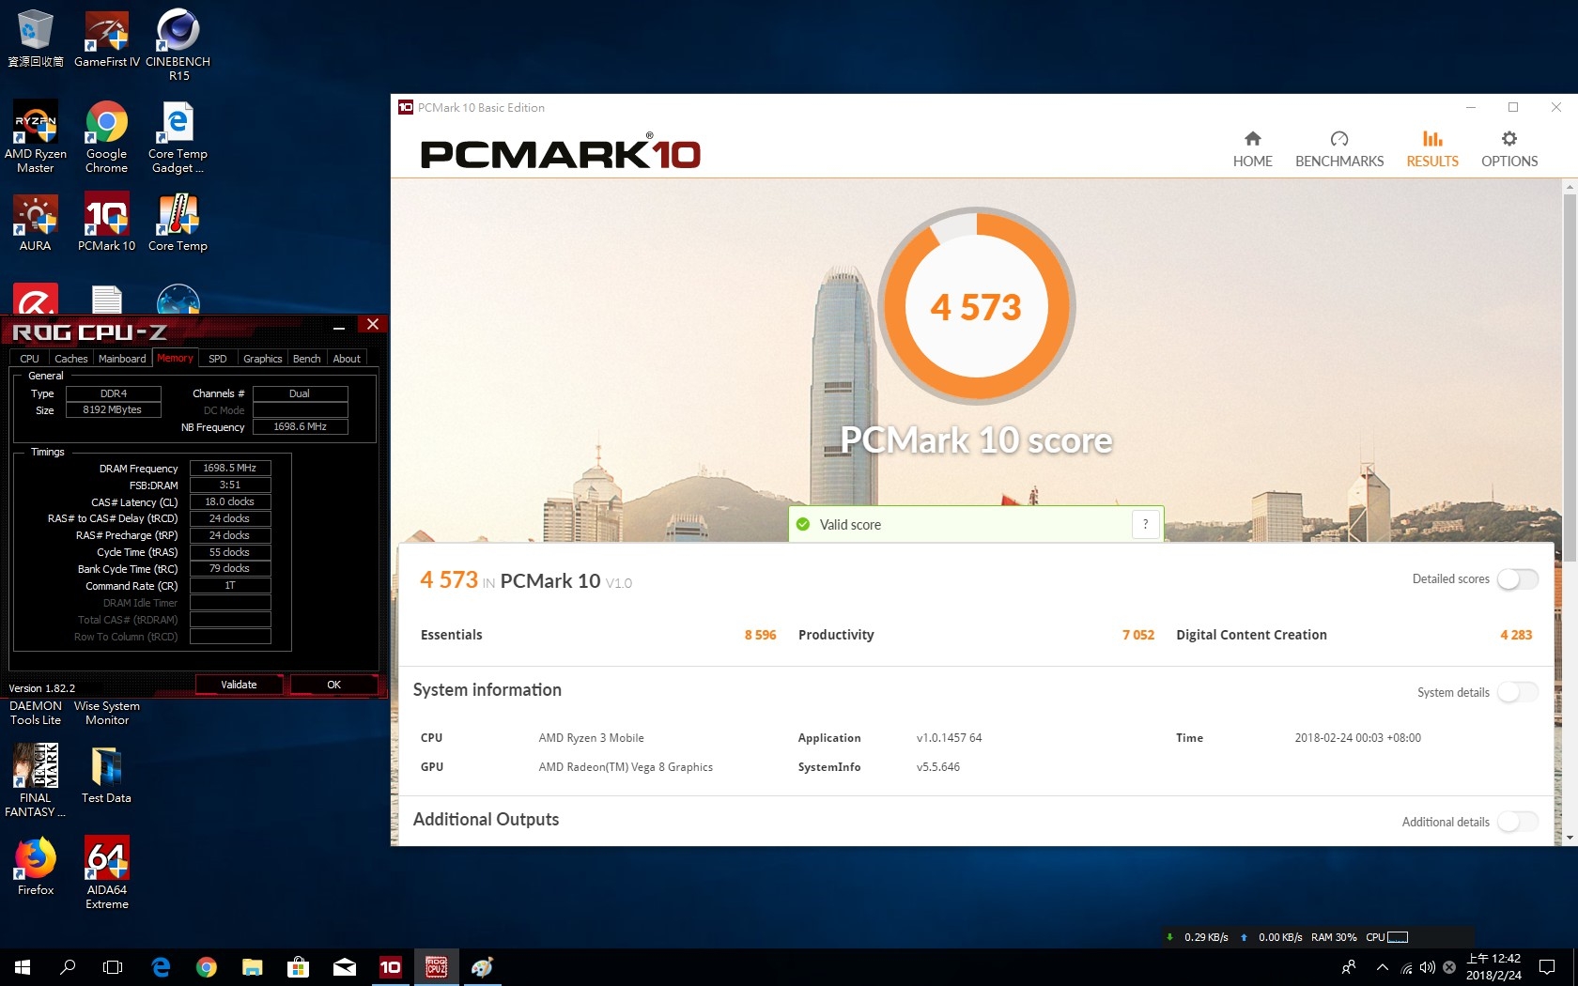Open Task View on taskbar
The image size is (1578, 986).
click(x=113, y=966)
